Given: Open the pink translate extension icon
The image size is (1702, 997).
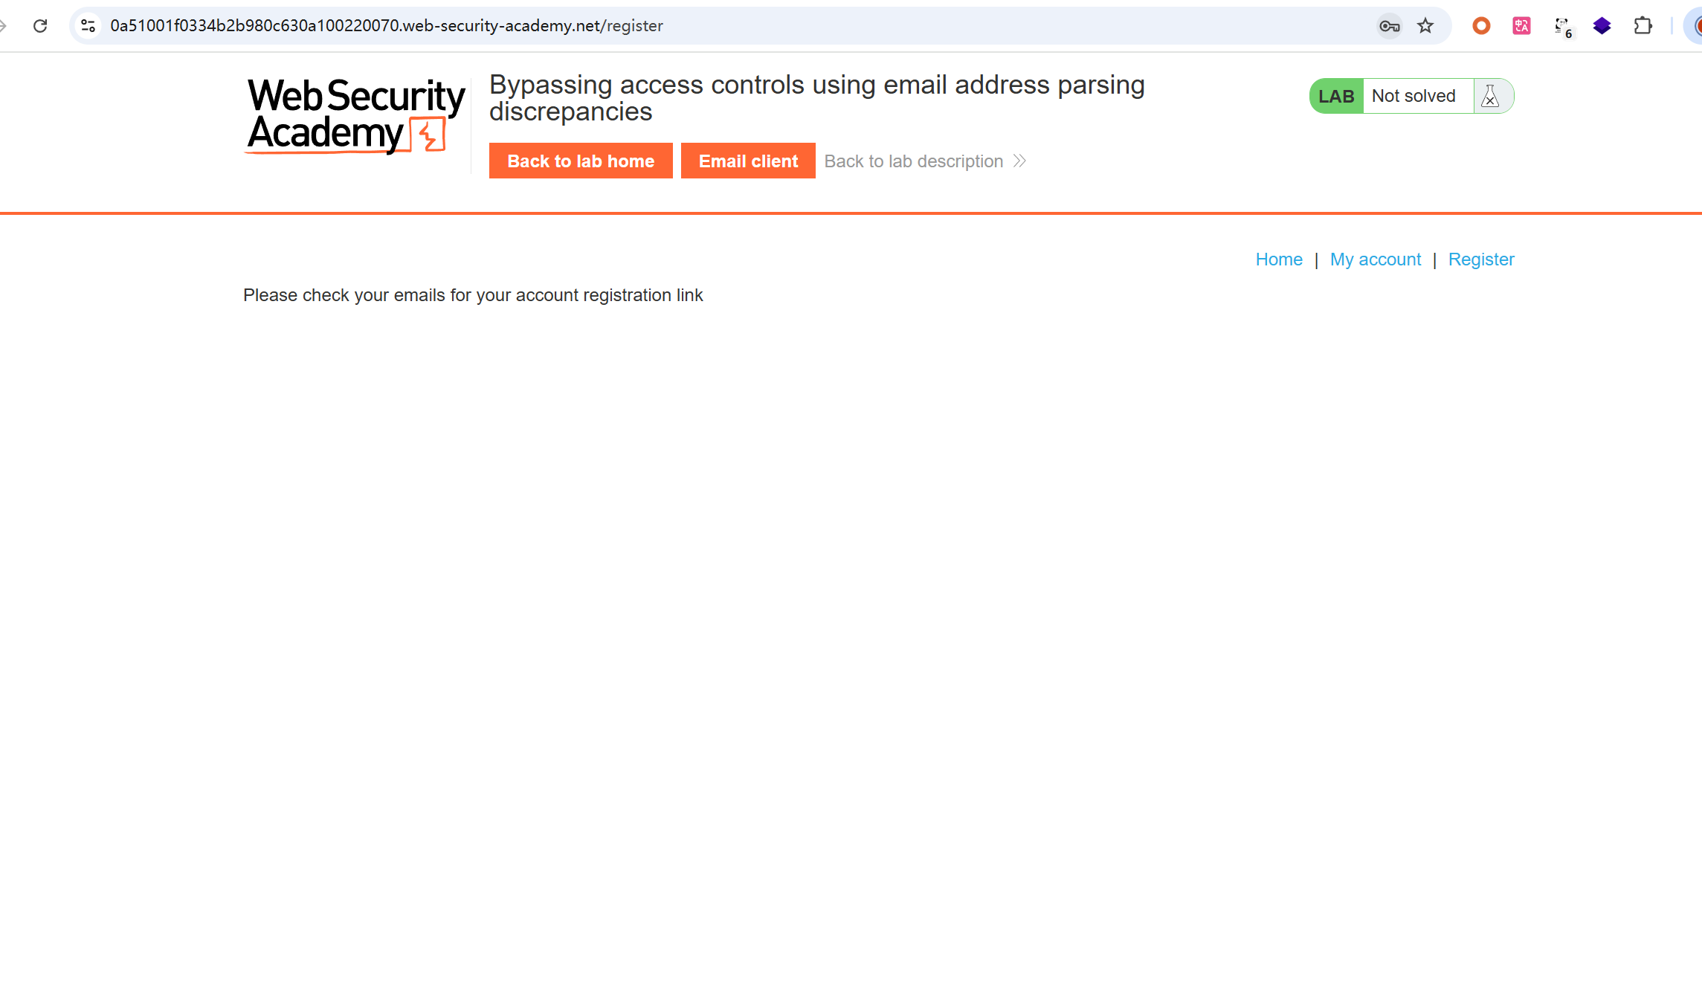Looking at the screenshot, I should click(x=1521, y=26).
